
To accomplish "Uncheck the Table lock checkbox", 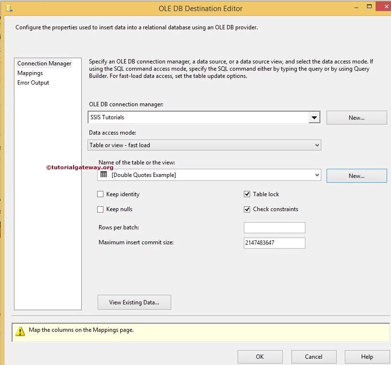I will point(247,194).
